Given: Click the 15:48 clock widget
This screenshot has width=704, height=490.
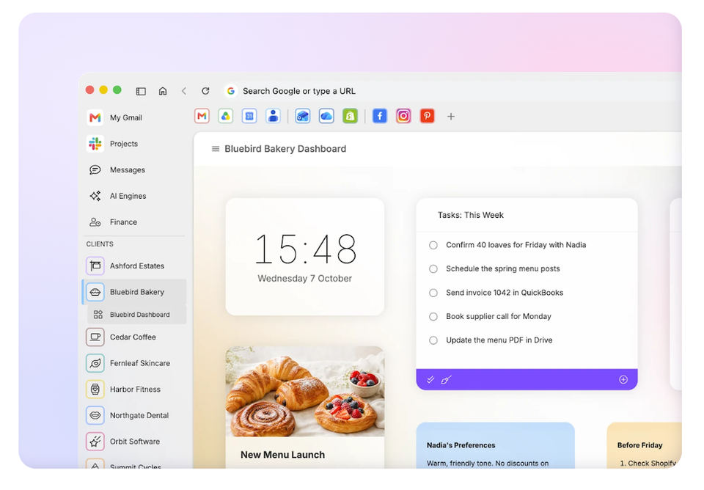Looking at the screenshot, I should [x=305, y=257].
